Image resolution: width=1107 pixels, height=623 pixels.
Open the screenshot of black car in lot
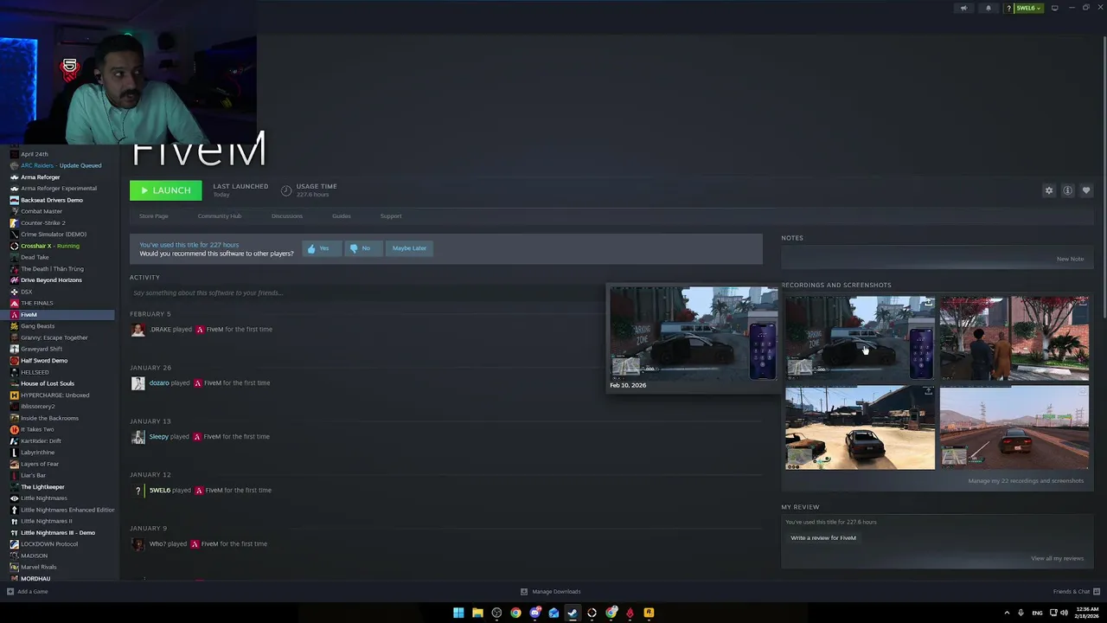pyautogui.click(x=860, y=428)
